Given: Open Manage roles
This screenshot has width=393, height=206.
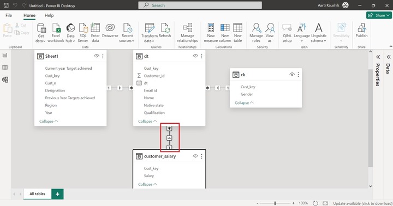Looking at the screenshot, I should click(x=256, y=33).
